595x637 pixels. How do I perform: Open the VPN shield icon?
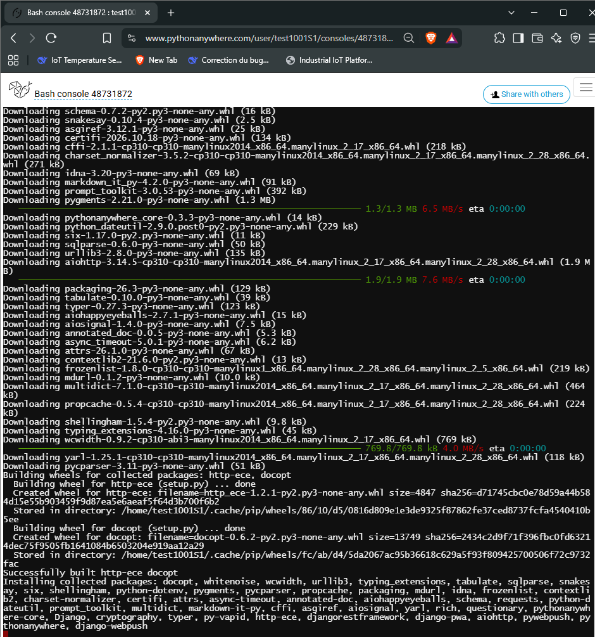click(x=575, y=38)
